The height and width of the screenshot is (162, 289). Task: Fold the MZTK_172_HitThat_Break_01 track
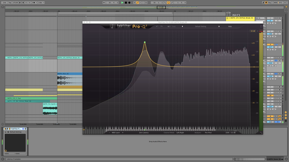click(x=227, y=18)
